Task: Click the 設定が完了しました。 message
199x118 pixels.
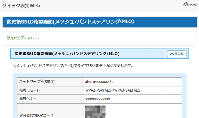Action: click(x=23, y=37)
